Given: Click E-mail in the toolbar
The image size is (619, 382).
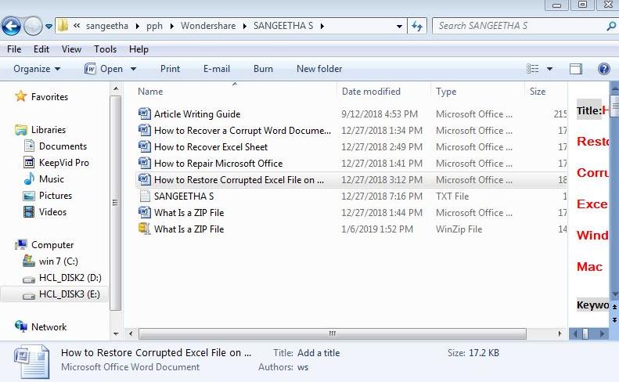Looking at the screenshot, I should pos(217,69).
